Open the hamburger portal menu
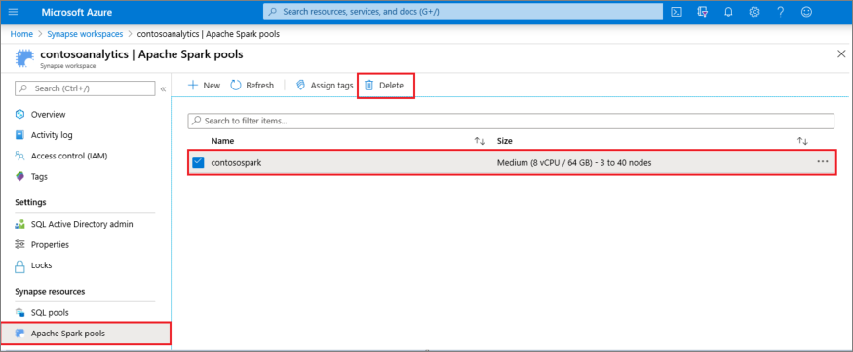This screenshot has height=352, width=853. (14, 12)
